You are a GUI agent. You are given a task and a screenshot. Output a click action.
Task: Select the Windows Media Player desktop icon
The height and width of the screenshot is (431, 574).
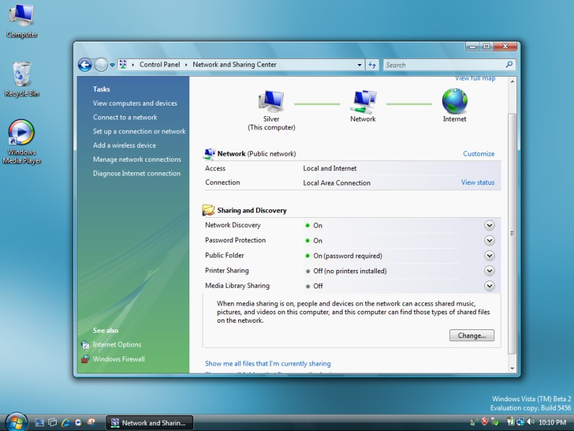(x=22, y=142)
